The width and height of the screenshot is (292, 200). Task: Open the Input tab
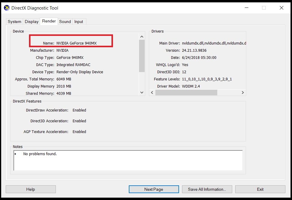pyautogui.click(x=79, y=22)
